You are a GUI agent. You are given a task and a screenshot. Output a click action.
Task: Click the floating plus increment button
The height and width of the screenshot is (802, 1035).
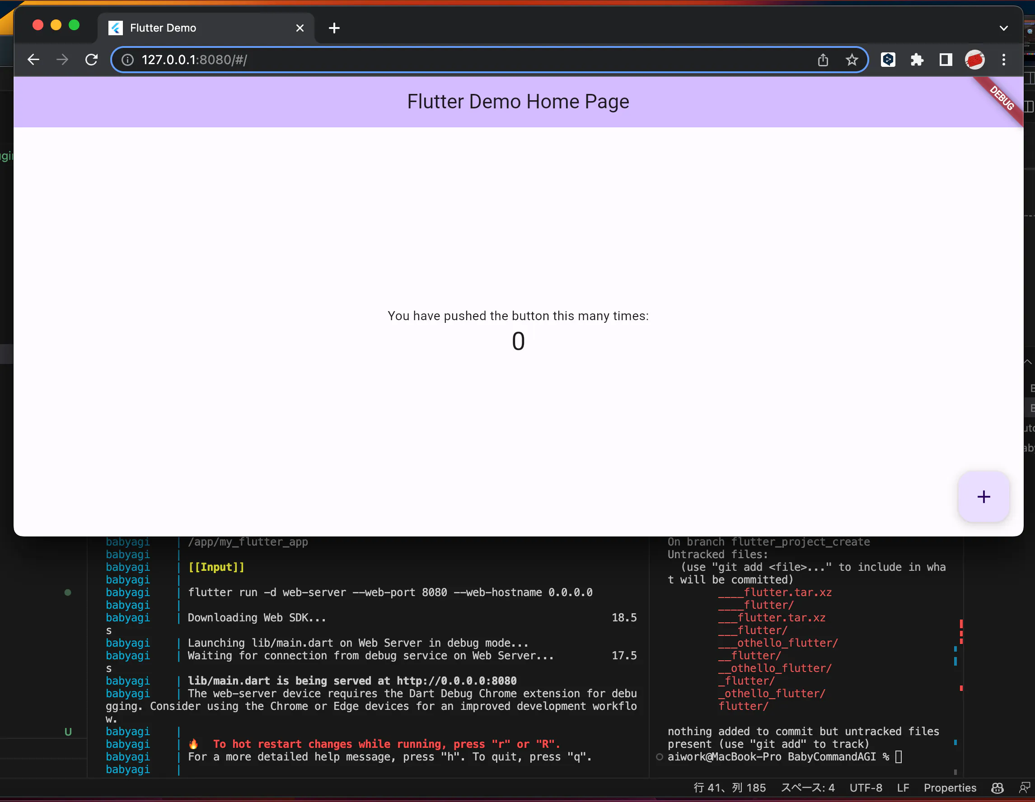(983, 496)
